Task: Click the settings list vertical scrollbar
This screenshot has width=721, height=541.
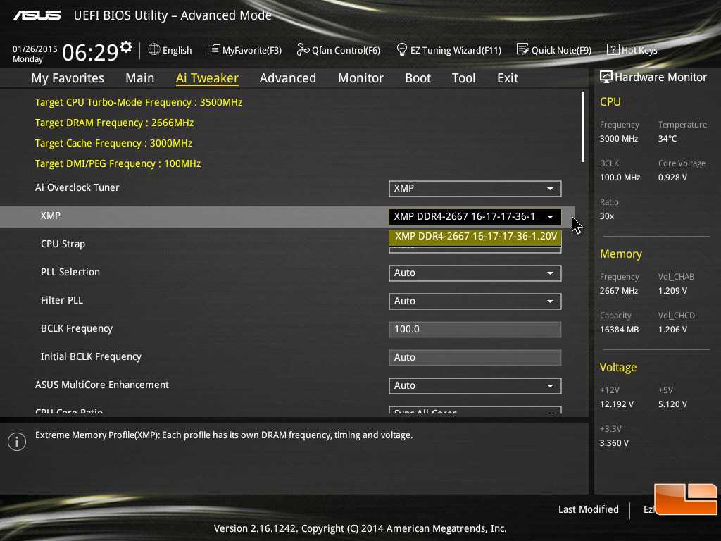Action: [582, 127]
